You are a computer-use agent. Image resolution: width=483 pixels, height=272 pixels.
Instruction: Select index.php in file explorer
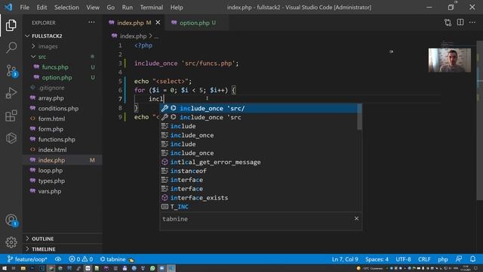pos(63,160)
